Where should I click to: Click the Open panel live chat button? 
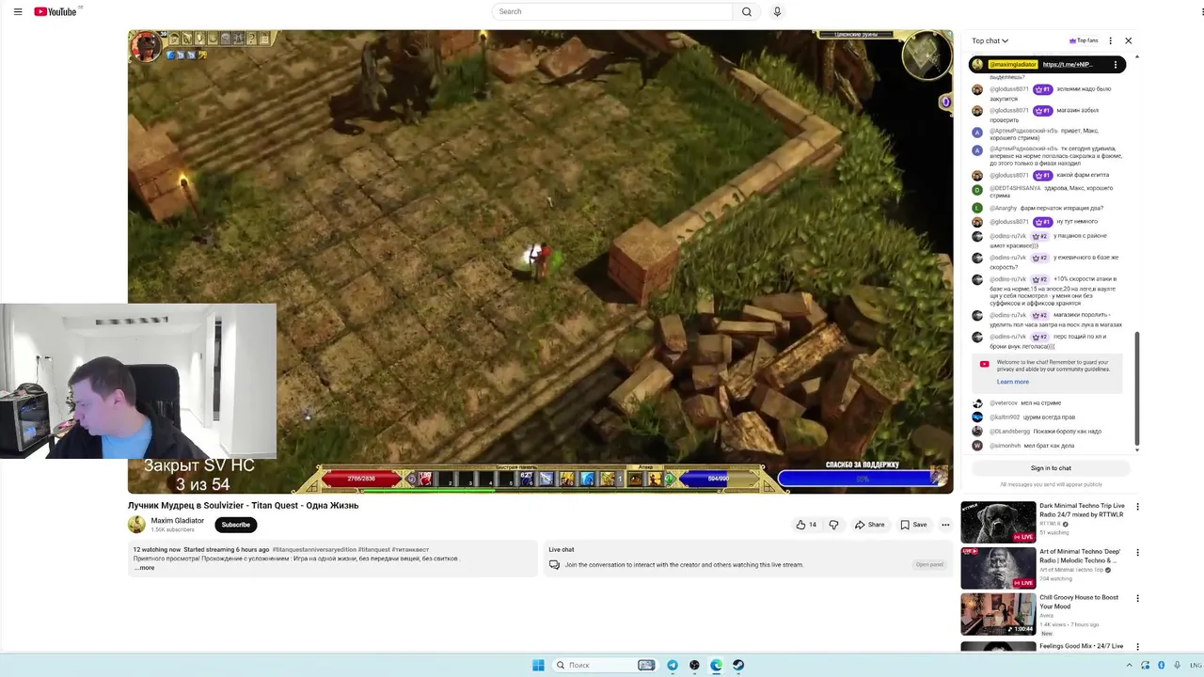[929, 564]
